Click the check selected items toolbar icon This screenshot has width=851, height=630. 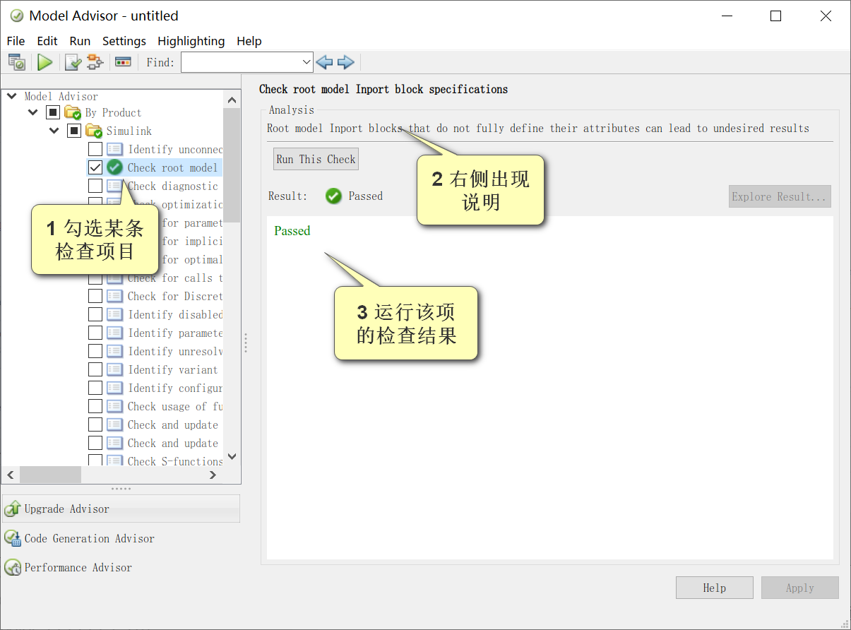[71, 61]
